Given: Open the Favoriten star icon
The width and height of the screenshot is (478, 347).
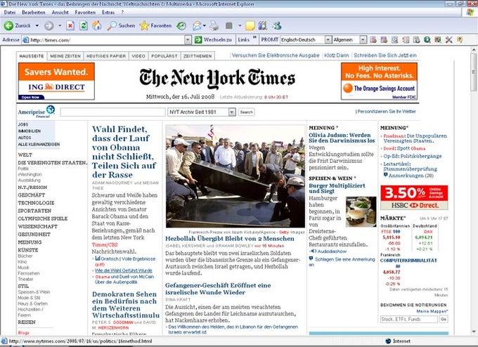Looking at the screenshot, I should tap(144, 26).
